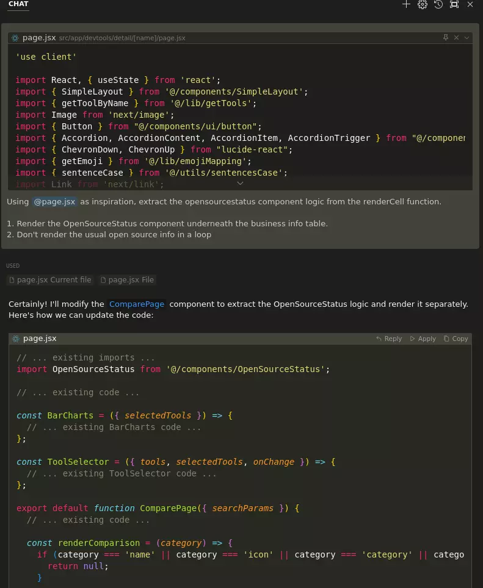
Task: Expand the attached code preview chevron
Action: (240, 183)
